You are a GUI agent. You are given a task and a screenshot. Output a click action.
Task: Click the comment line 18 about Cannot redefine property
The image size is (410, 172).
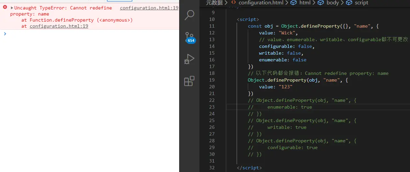(x=318, y=73)
